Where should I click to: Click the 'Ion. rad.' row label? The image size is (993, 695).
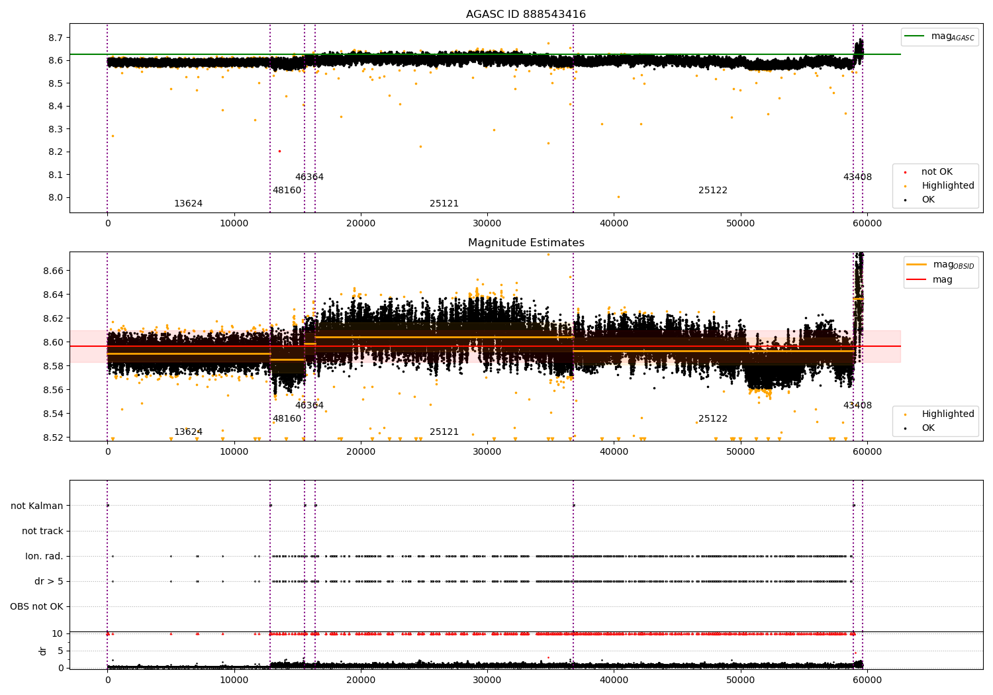tap(44, 556)
